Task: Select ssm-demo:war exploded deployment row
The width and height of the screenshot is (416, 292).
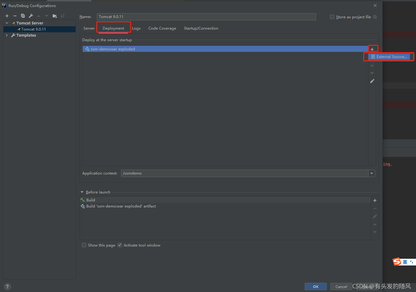Action: [x=225, y=49]
